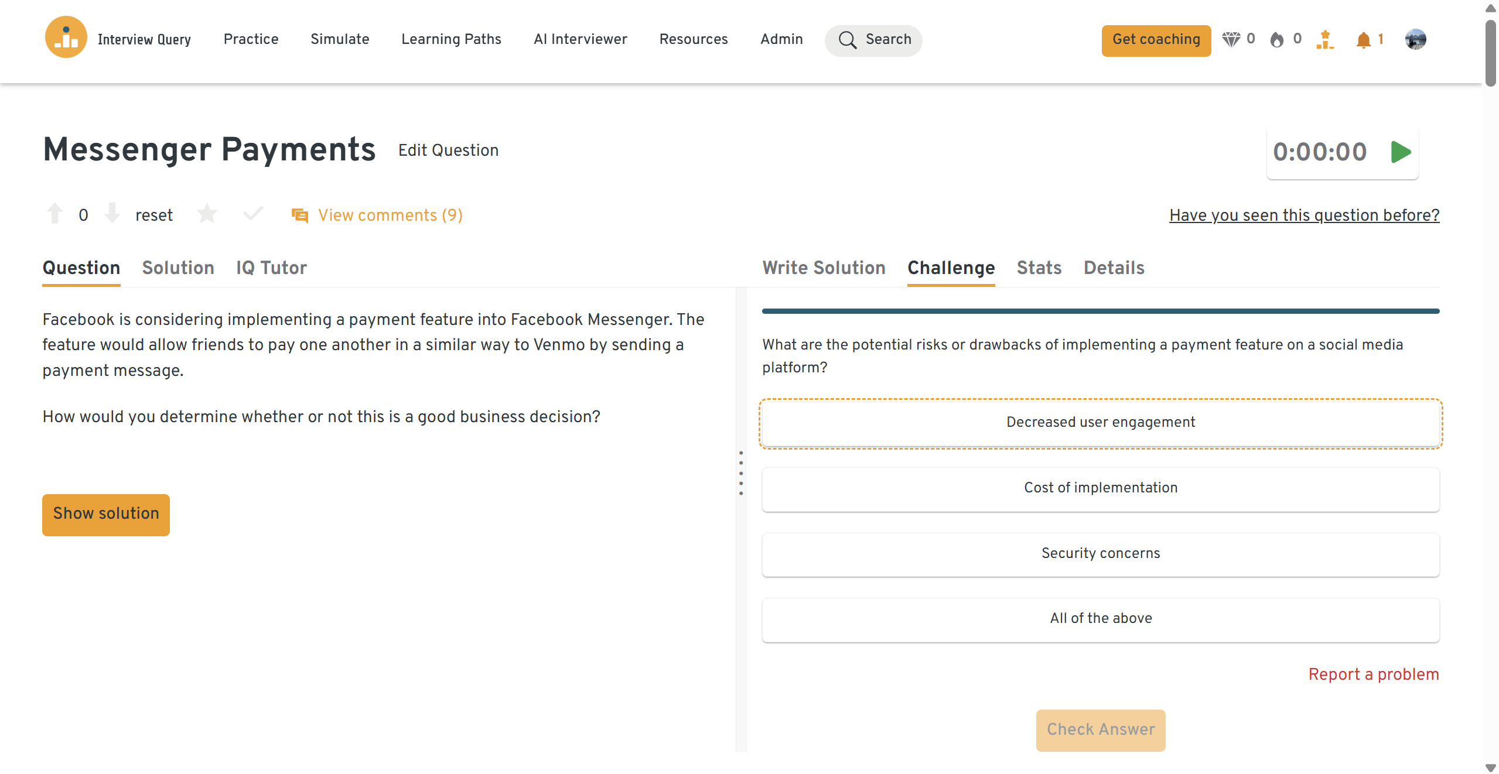Viewport: 1499px width, 774px height.
Task: Click the upvote arrow icon
Action: coord(54,214)
